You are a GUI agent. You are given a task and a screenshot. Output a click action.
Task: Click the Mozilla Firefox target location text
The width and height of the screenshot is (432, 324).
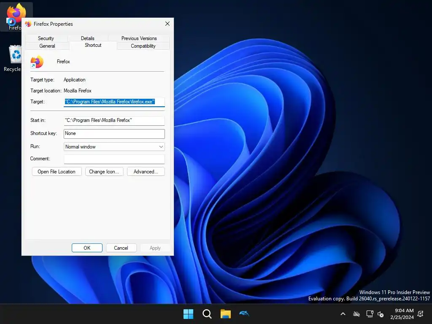[x=78, y=91]
